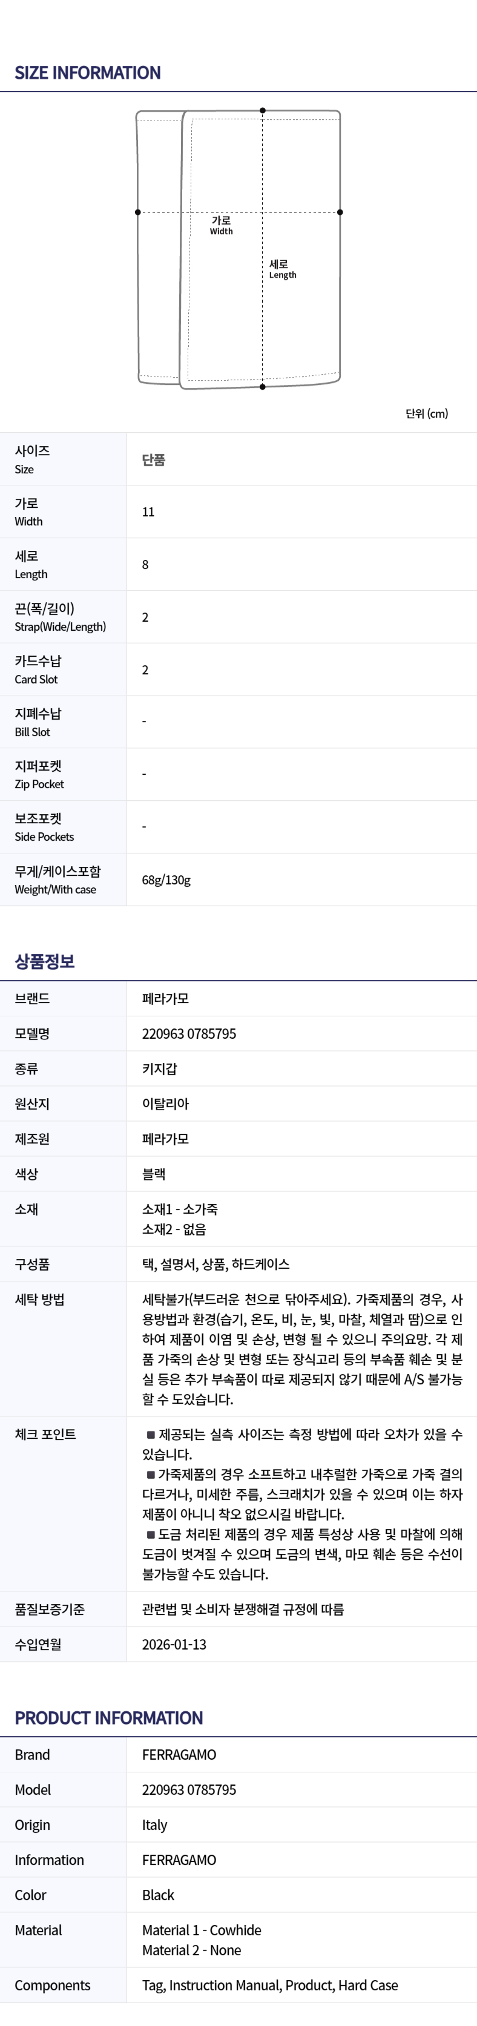Click the 가로 Width label inside the diagram
Screen dimensions: 477x2026
221,226
